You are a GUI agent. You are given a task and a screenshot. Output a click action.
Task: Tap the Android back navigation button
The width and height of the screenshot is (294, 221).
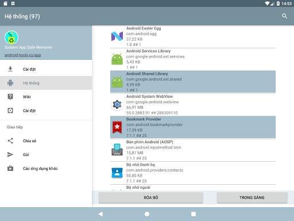pyautogui.click(x=100, y=214)
